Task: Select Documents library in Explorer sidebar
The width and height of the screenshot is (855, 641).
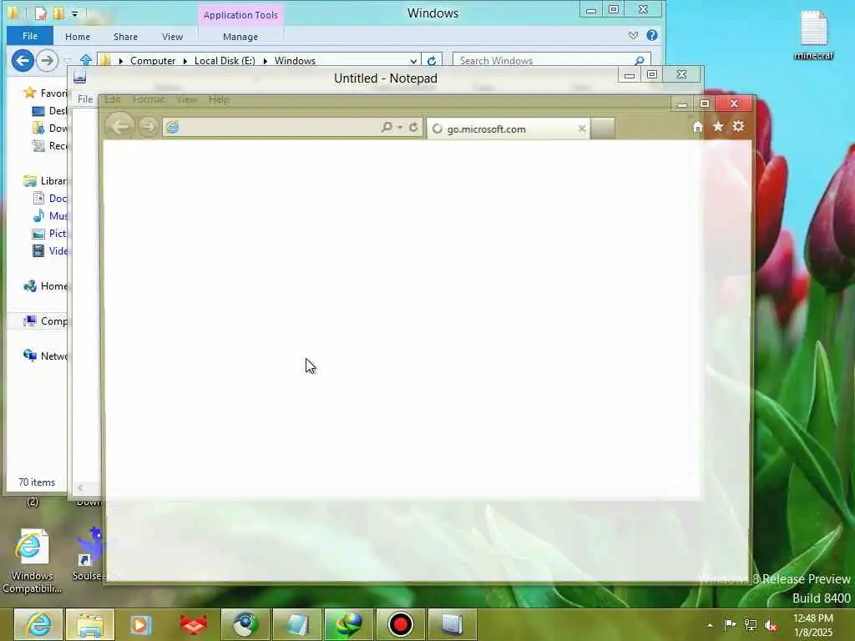Action: (x=49, y=199)
